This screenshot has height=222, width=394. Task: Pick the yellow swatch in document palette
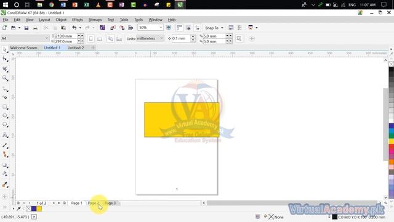[39, 208]
